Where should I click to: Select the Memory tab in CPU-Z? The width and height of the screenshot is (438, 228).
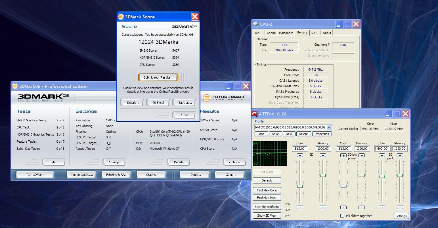[302, 33]
